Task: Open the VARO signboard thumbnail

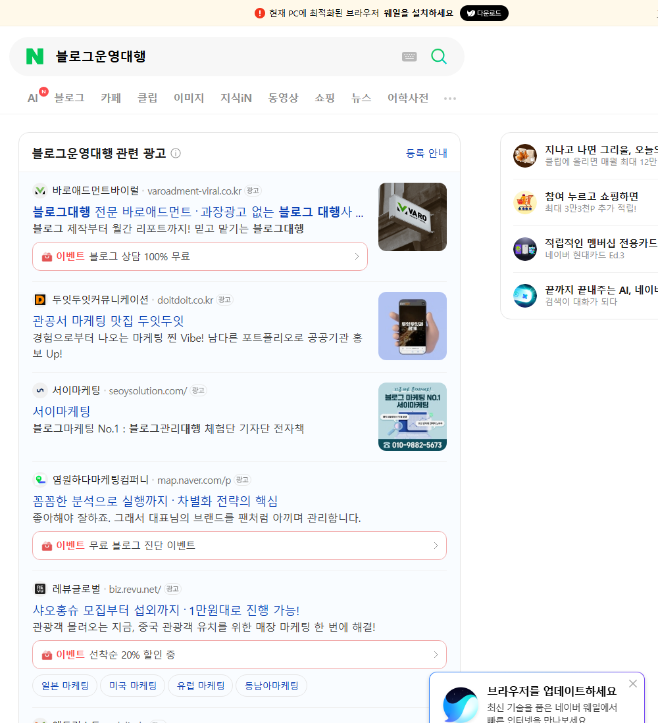Action: coord(413,217)
